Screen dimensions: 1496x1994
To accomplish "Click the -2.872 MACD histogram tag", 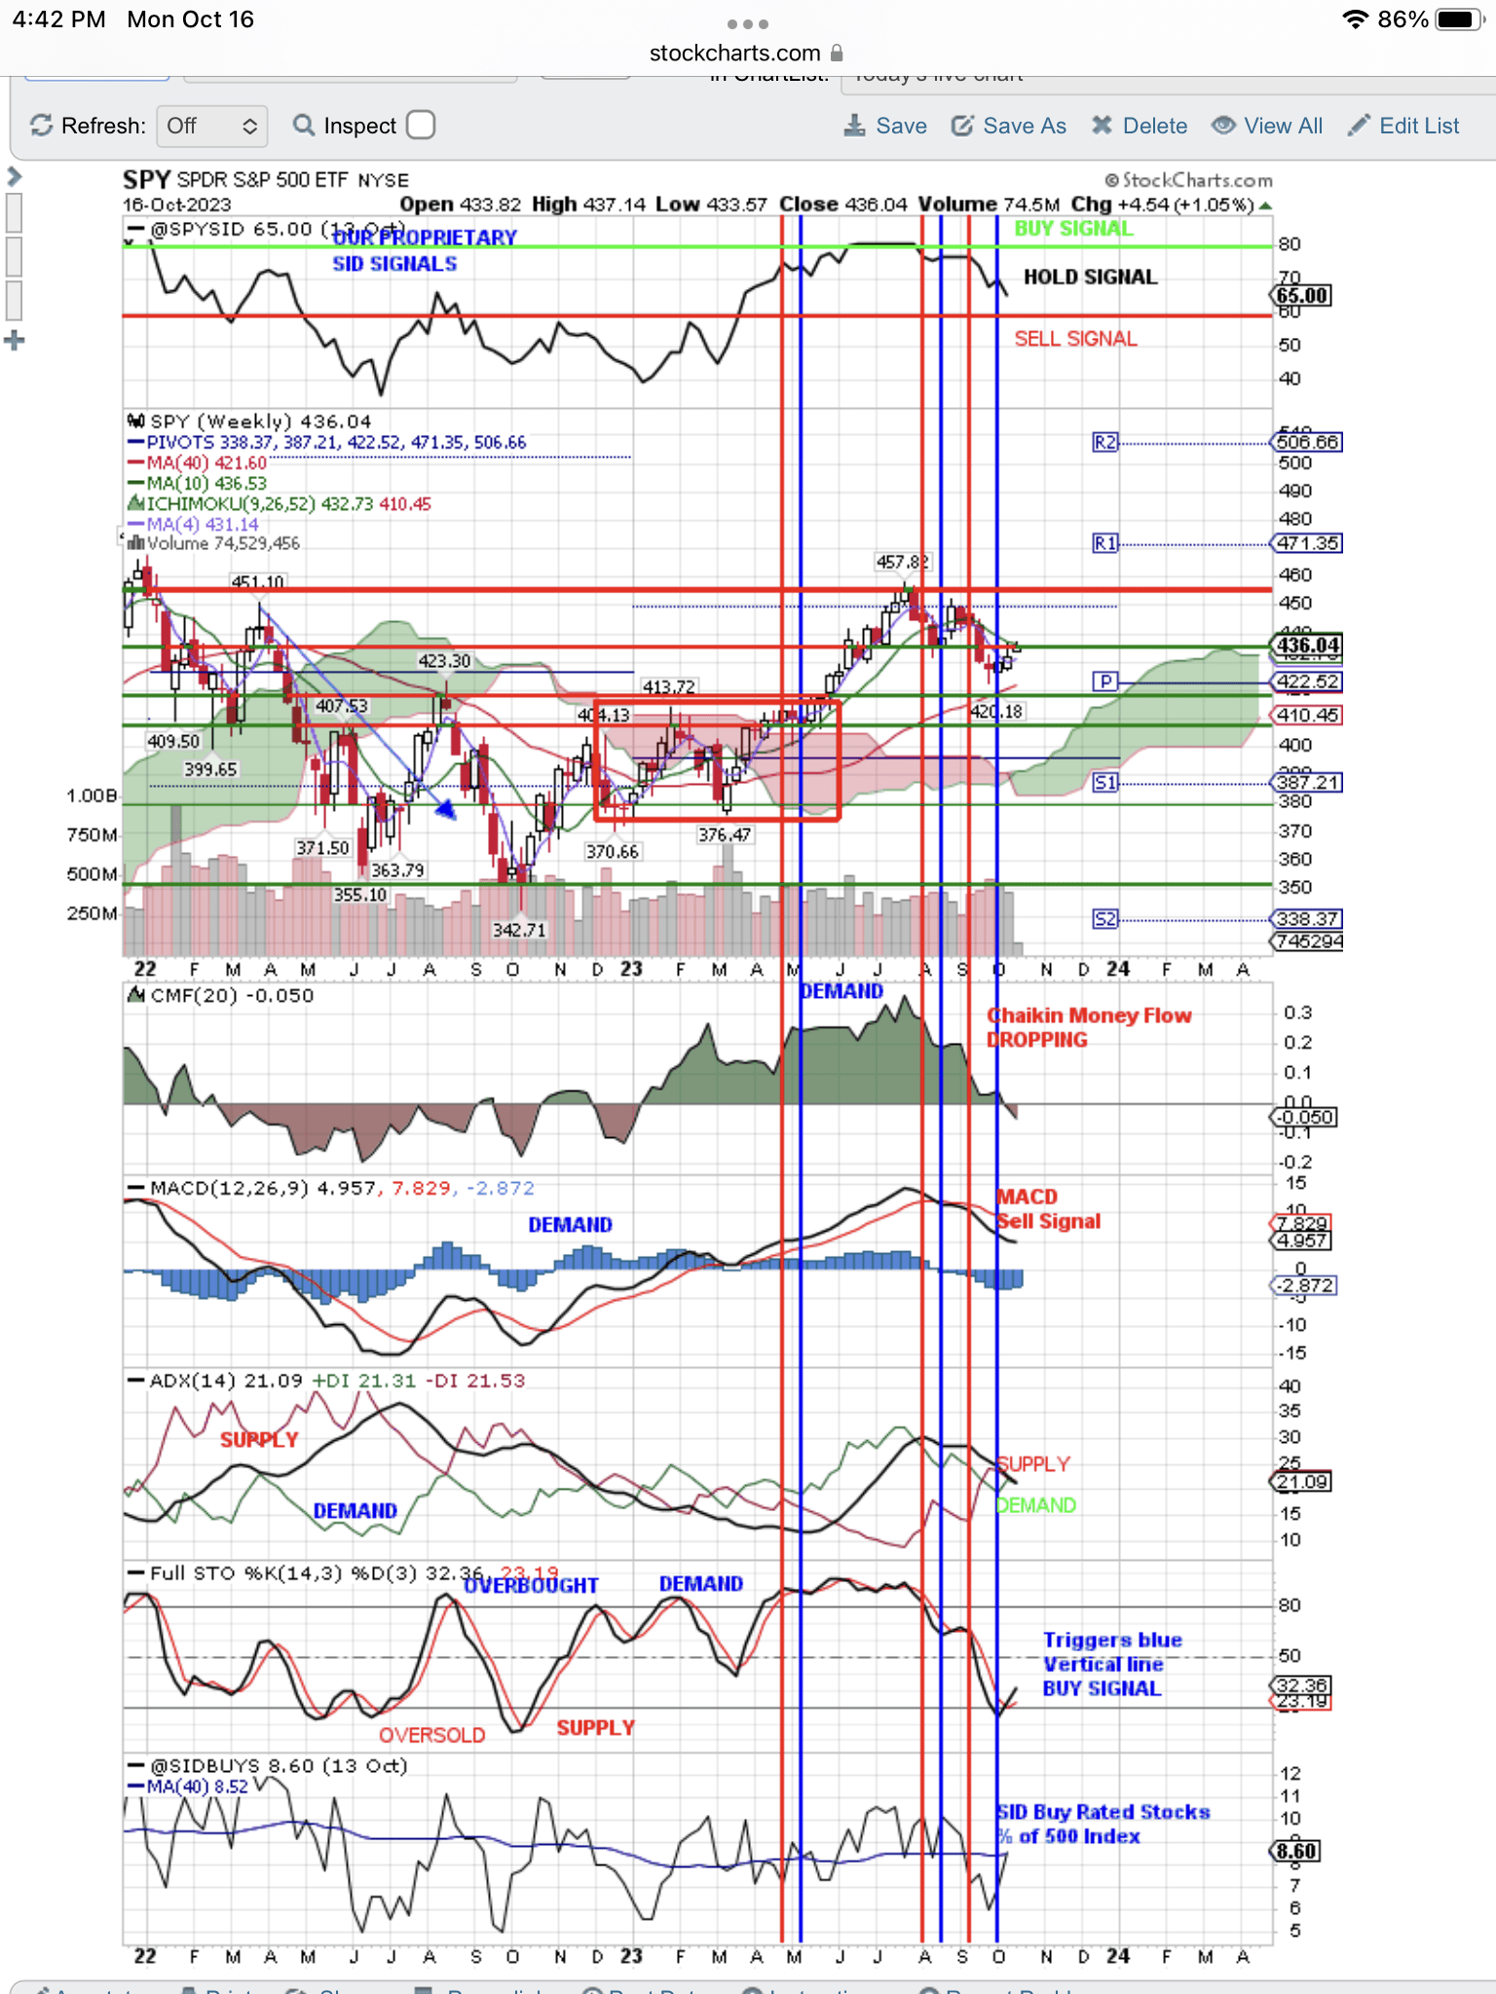I will click(x=1305, y=1285).
